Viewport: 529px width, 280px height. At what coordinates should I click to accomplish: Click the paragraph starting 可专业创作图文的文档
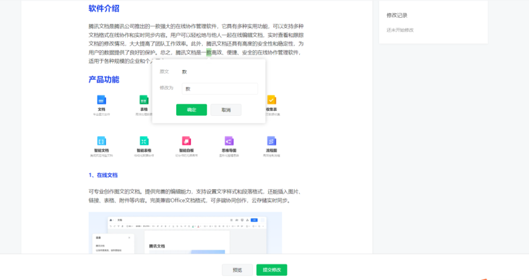[x=195, y=196]
